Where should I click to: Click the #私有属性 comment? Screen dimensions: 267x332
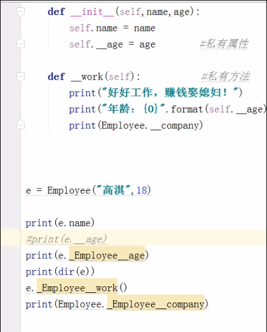(224, 44)
